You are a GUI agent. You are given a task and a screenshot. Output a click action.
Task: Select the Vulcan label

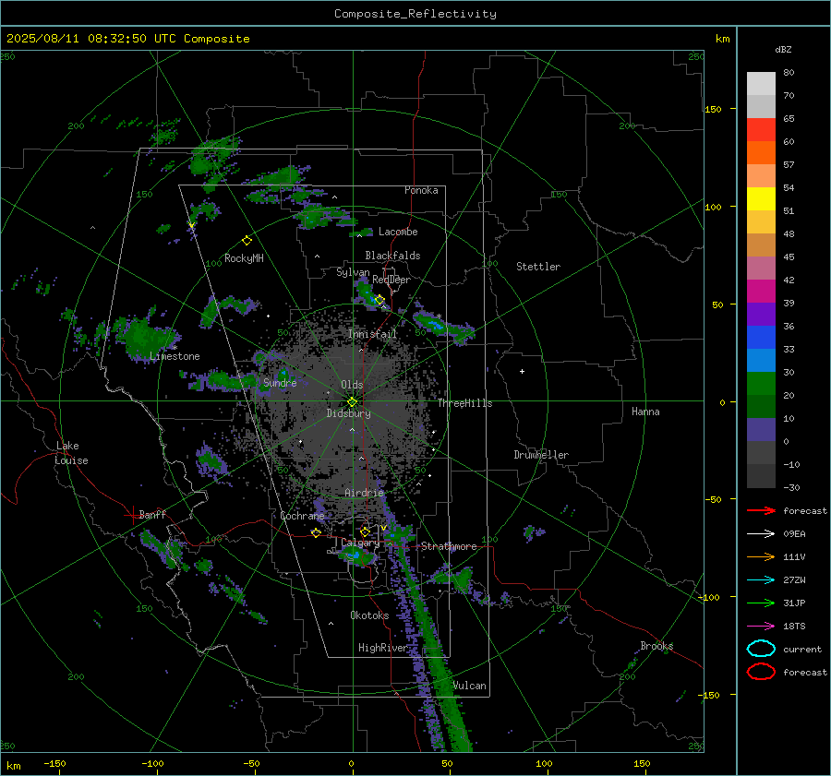[x=470, y=686]
